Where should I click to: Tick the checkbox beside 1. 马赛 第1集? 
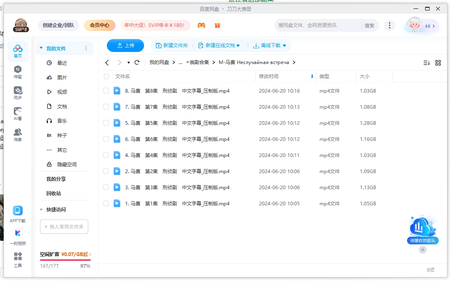click(106, 203)
